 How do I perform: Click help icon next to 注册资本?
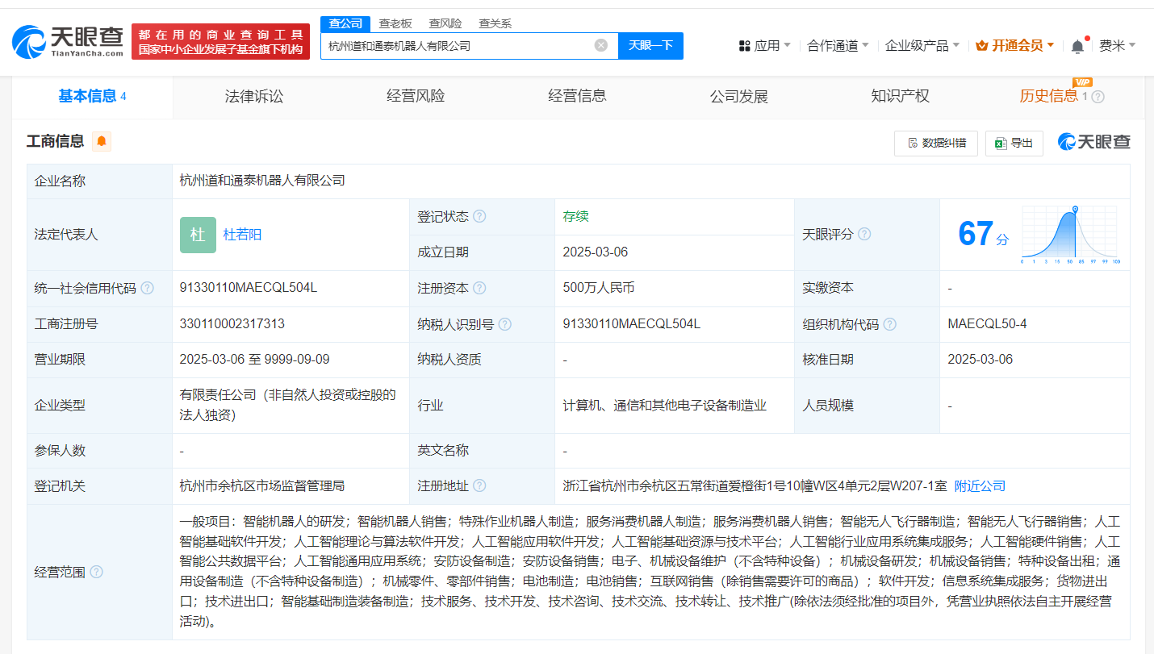click(x=479, y=288)
